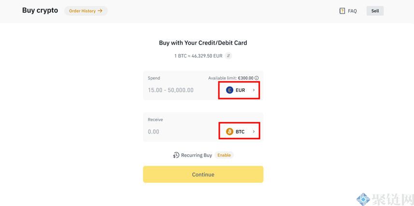This screenshot has width=414, height=206.
Task: Switch to the Sell tab
Action: [375, 11]
